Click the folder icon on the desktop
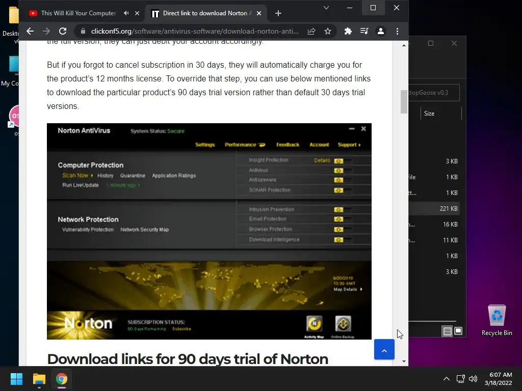Image resolution: width=522 pixels, height=391 pixels. click(x=14, y=15)
